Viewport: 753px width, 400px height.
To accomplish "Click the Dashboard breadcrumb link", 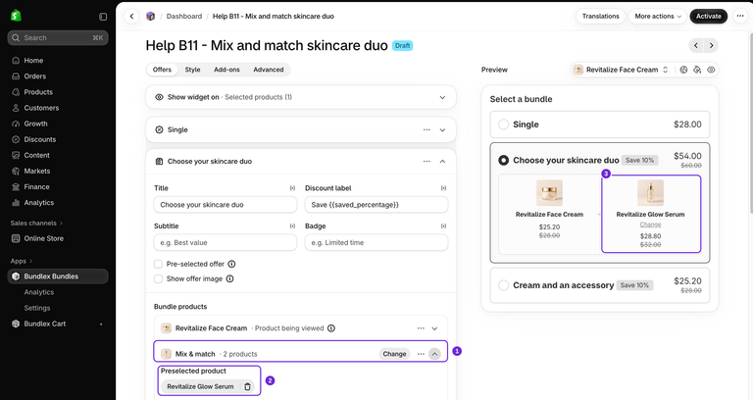I will [184, 17].
